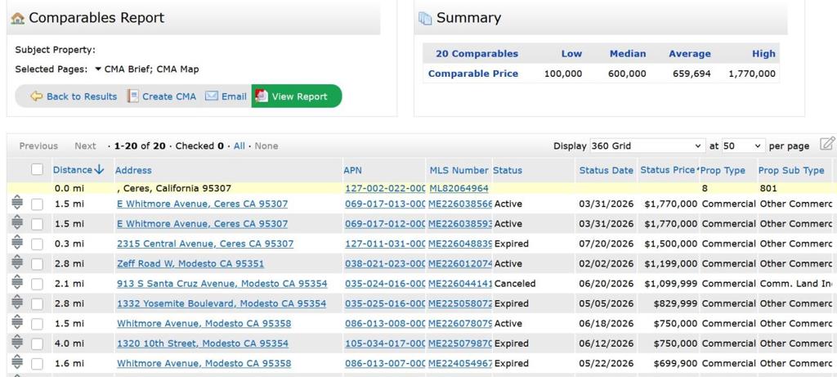The height and width of the screenshot is (377, 837).
Task: Click the Distance sort arrow icon
Action: 99,170
